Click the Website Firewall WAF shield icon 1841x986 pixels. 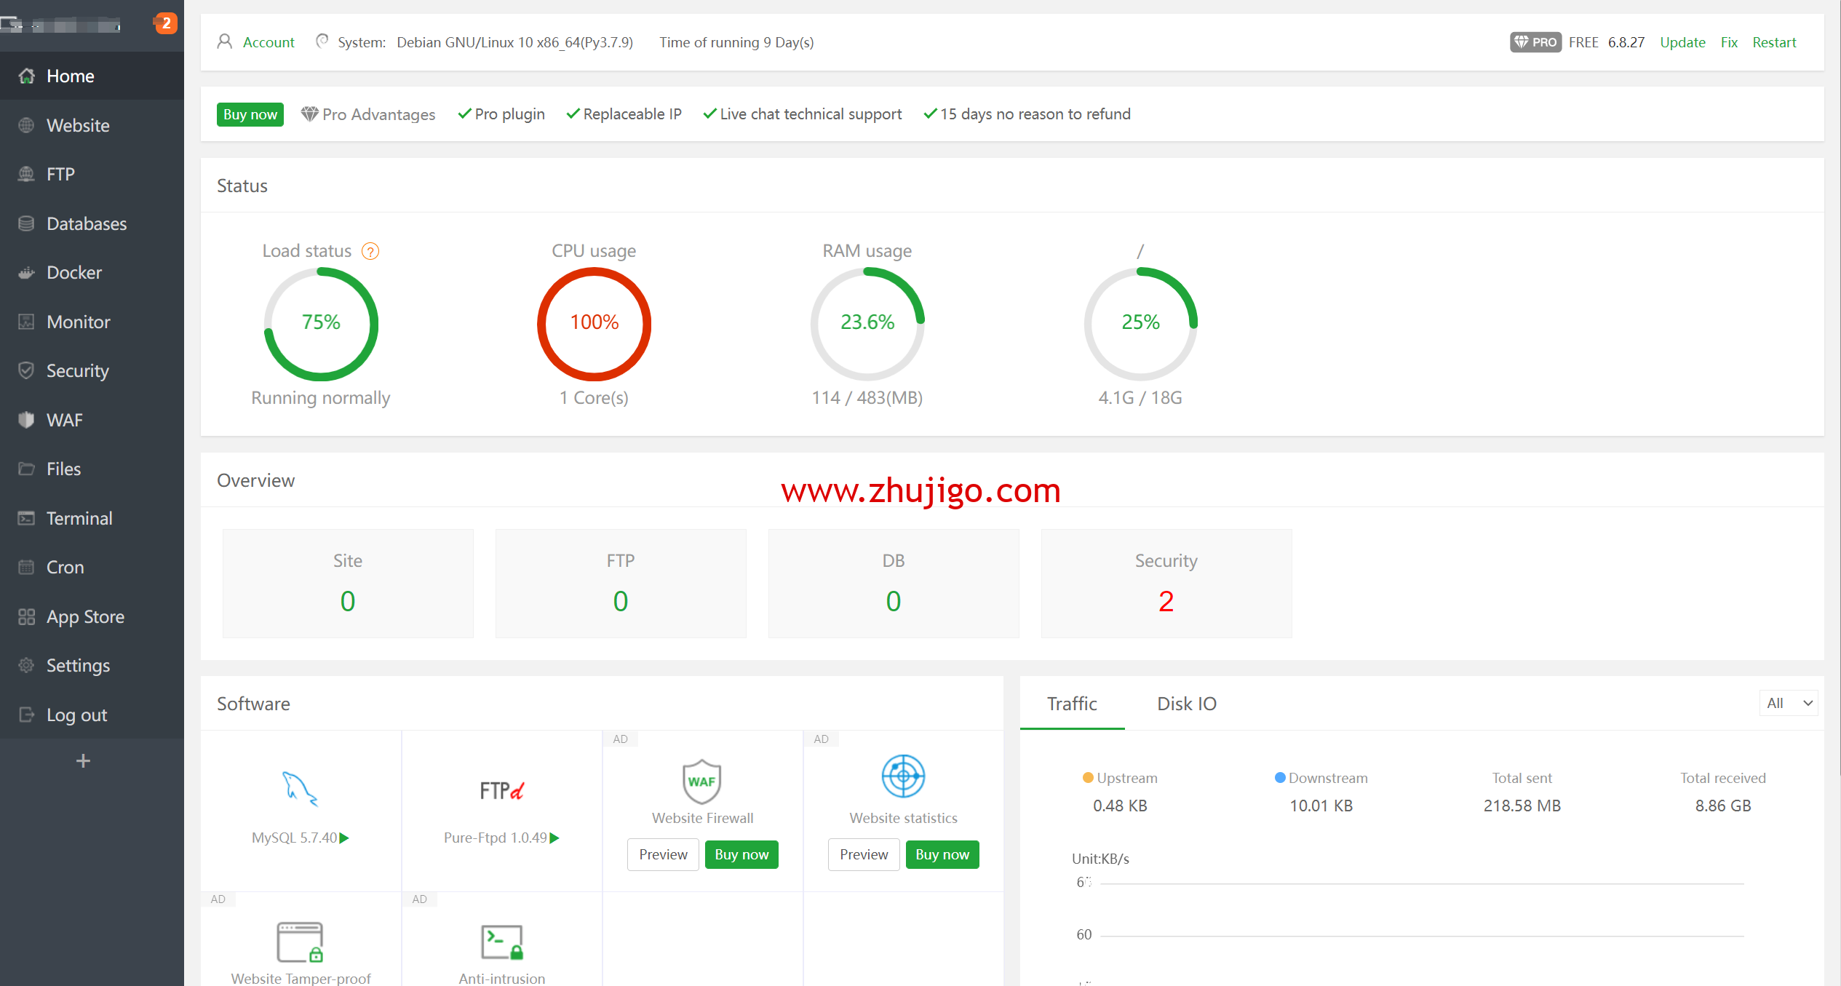702,781
